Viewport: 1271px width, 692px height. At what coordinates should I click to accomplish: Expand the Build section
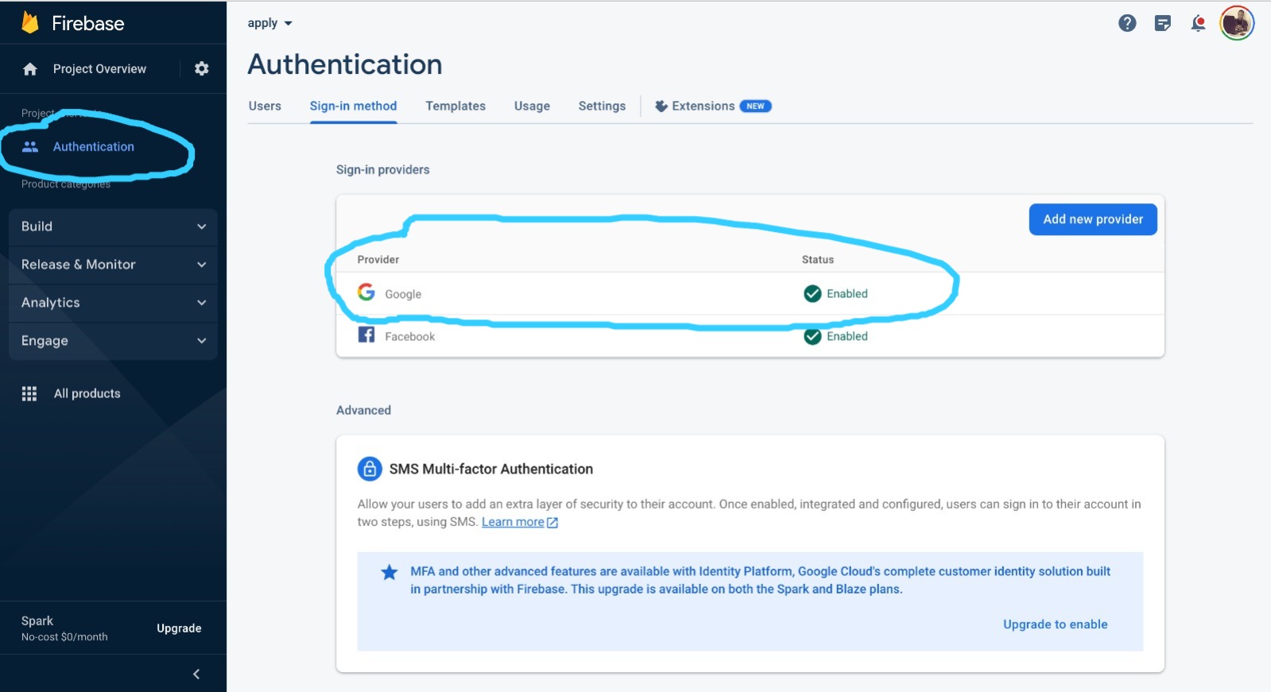click(113, 226)
